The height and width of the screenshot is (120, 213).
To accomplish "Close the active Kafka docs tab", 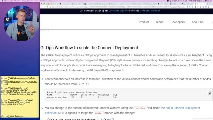I will [x=205, y=4].
